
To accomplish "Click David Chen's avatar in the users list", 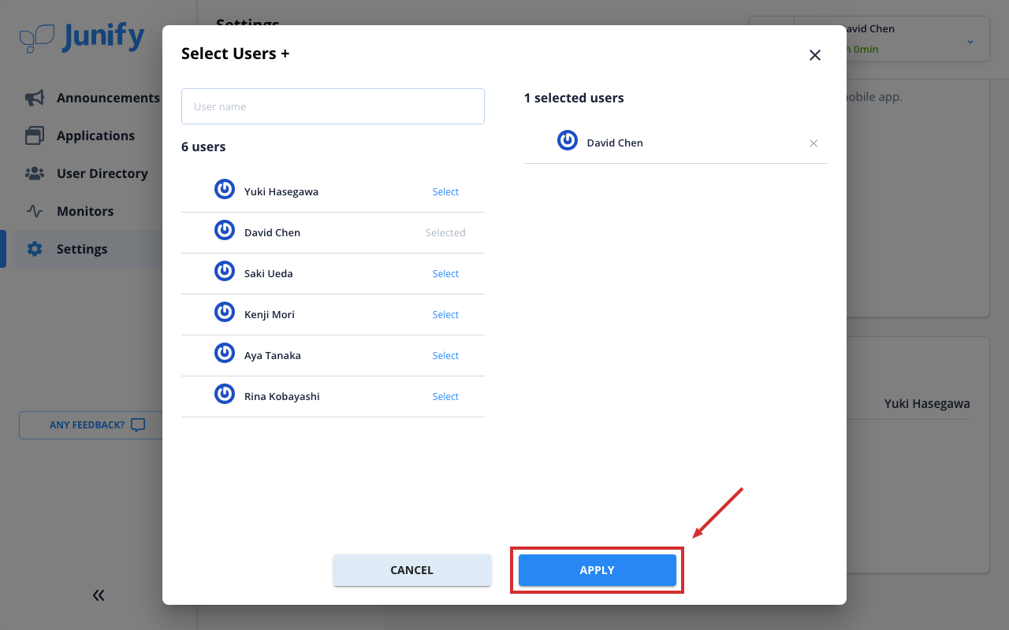I will (225, 230).
